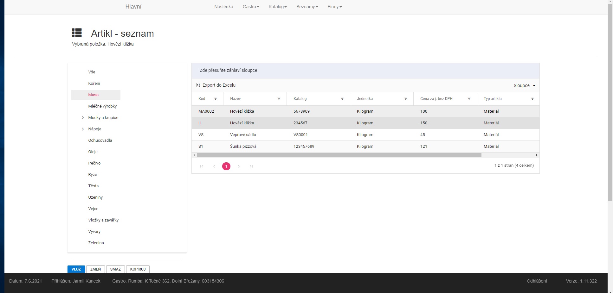Select row with catalog 234567
The width and height of the screenshot is (613, 293).
[x=365, y=123]
